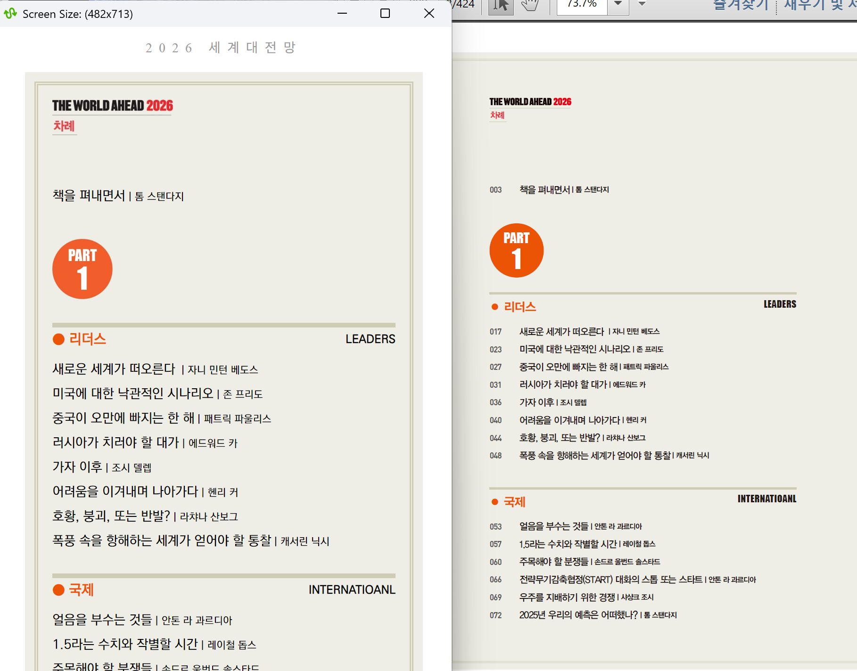Screen dimensions: 857x671
Task: Click the PART 1 badge in PDF page
Action: [x=517, y=250]
